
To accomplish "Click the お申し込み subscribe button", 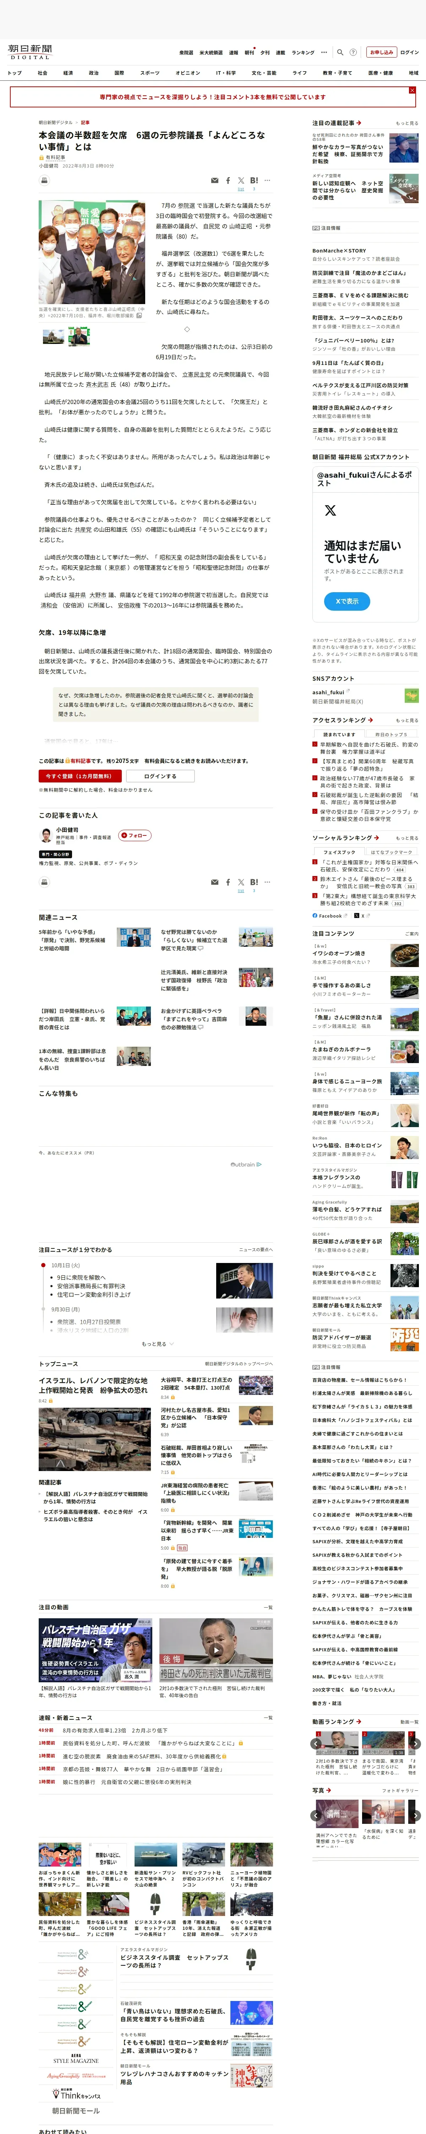I will (x=381, y=52).
